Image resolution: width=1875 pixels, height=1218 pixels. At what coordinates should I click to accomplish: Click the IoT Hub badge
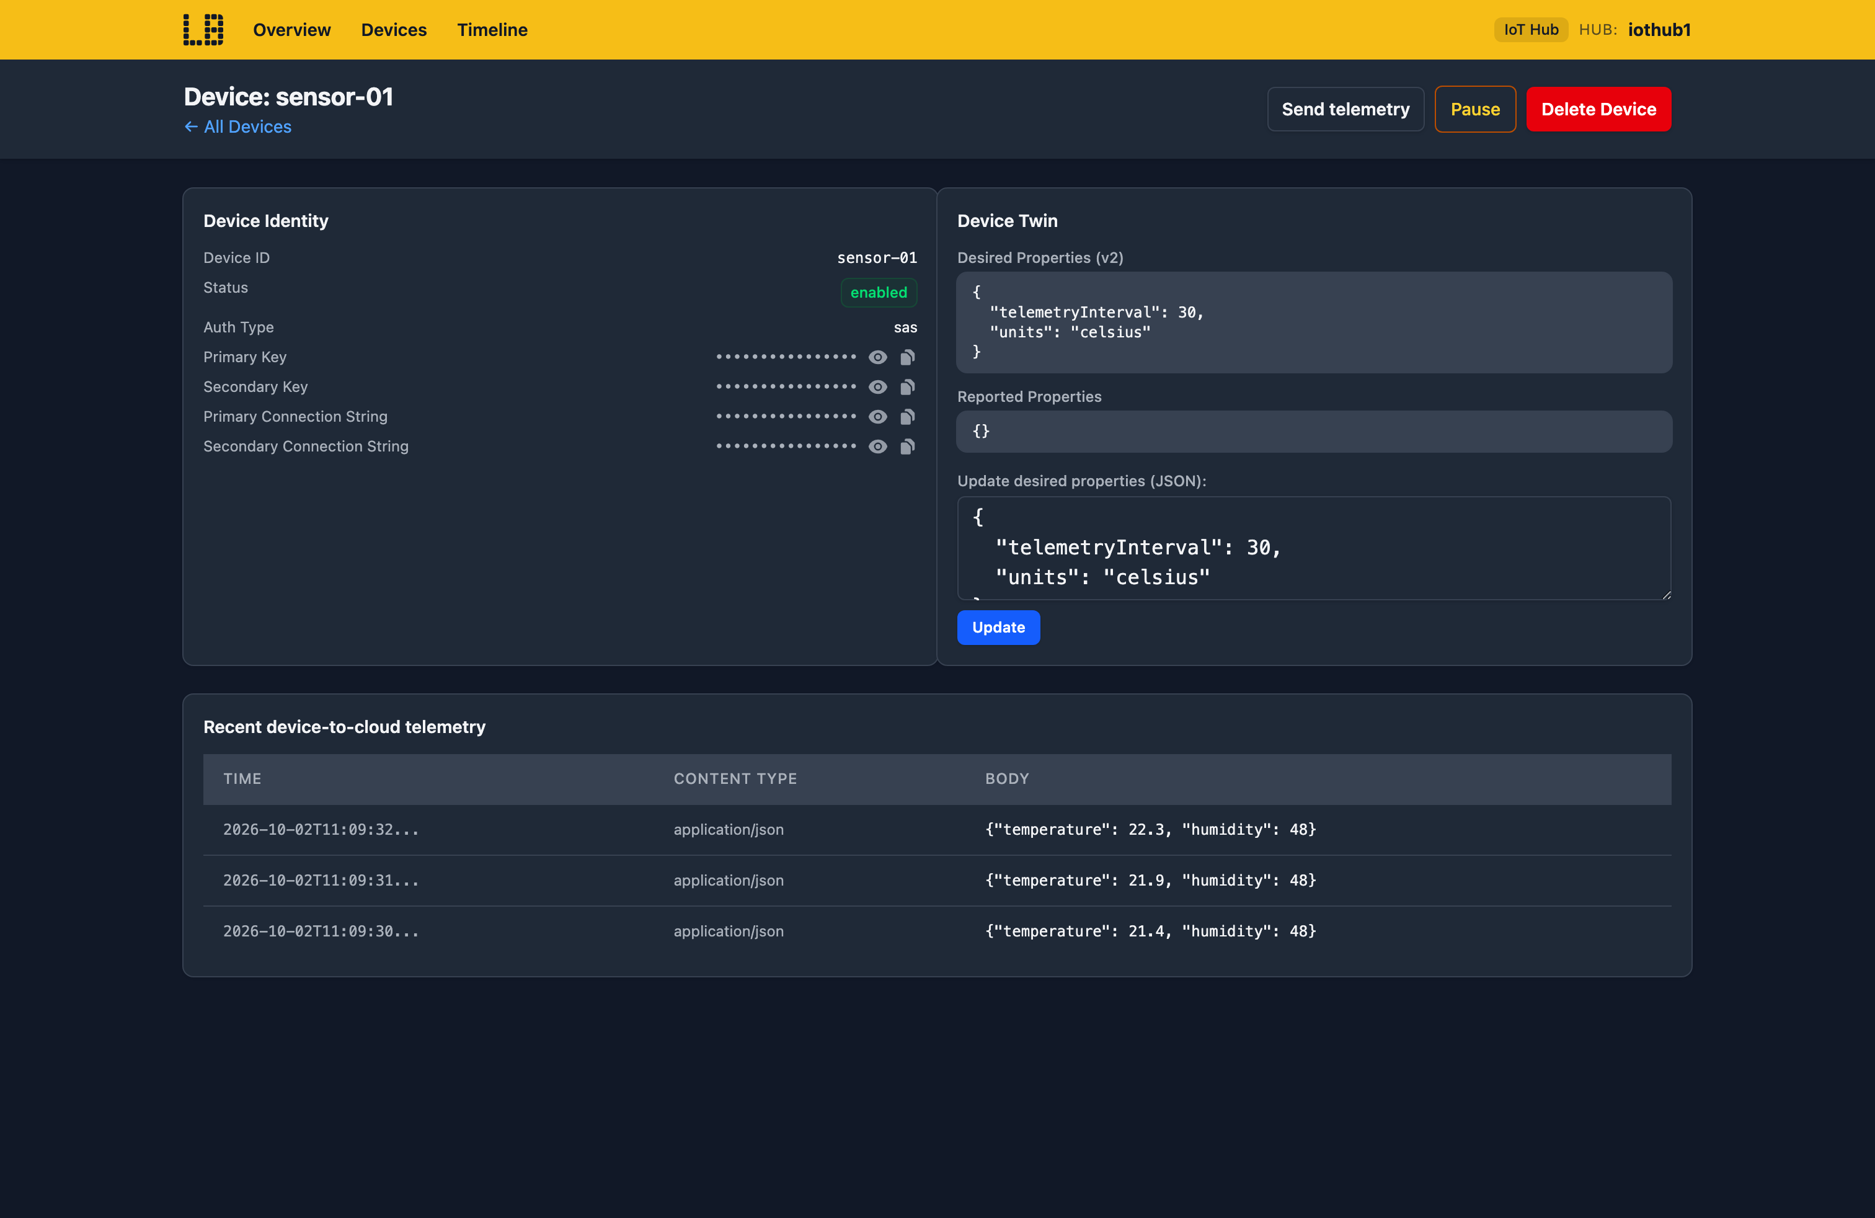tap(1531, 30)
